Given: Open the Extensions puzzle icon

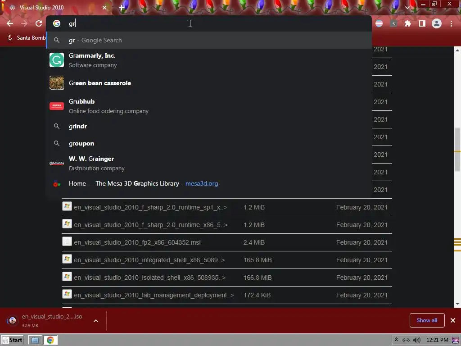Looking at the screenshot, I should (x=408, y=23).
